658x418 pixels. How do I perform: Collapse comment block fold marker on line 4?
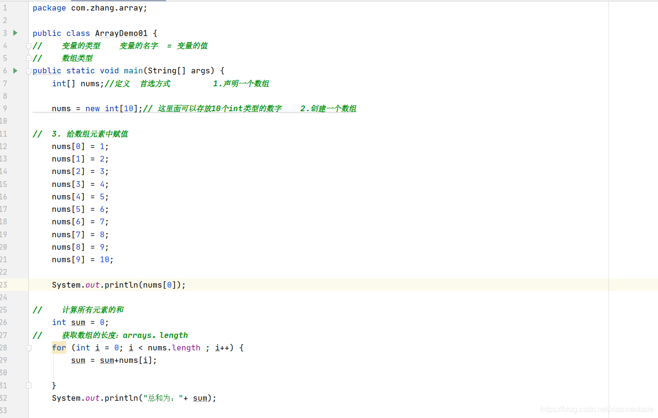pyautogui.click(x=29, y=46)
